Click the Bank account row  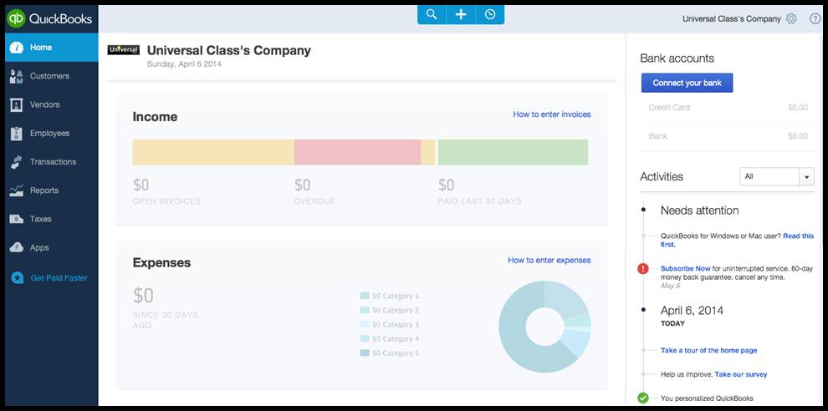point(728,136)
